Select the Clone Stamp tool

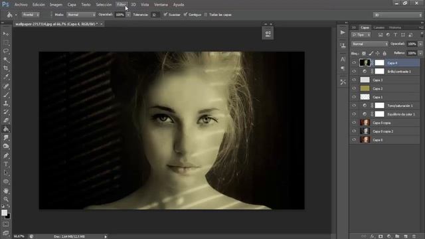point(6,104)
